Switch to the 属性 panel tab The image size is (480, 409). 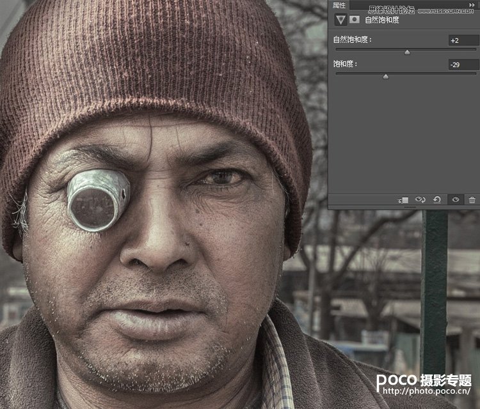[339, 5]
